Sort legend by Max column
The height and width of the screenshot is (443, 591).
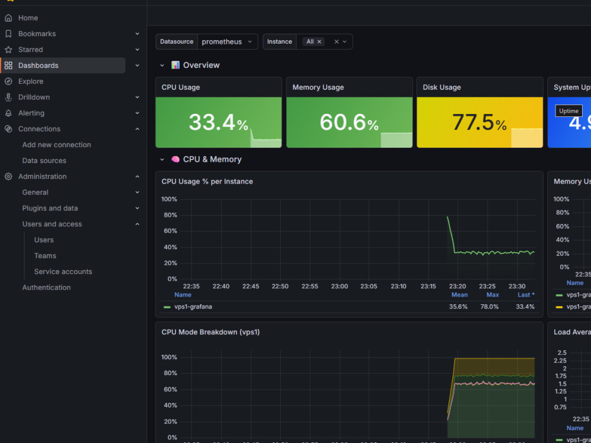point(492,295)
